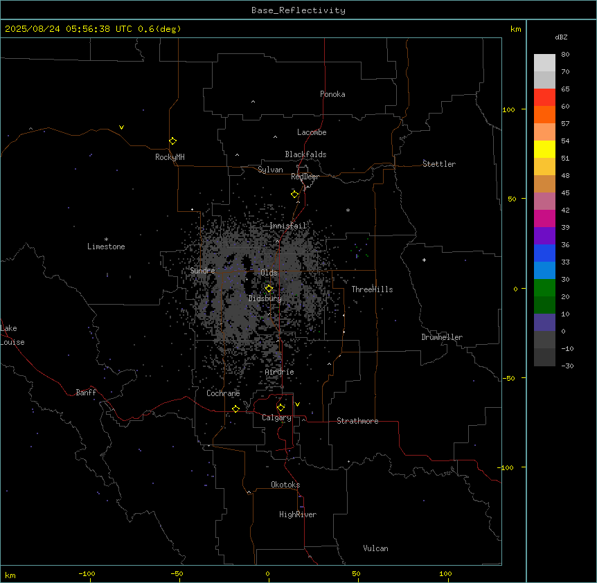Click the Ponoka city label
597x583 pixels.
332,94
